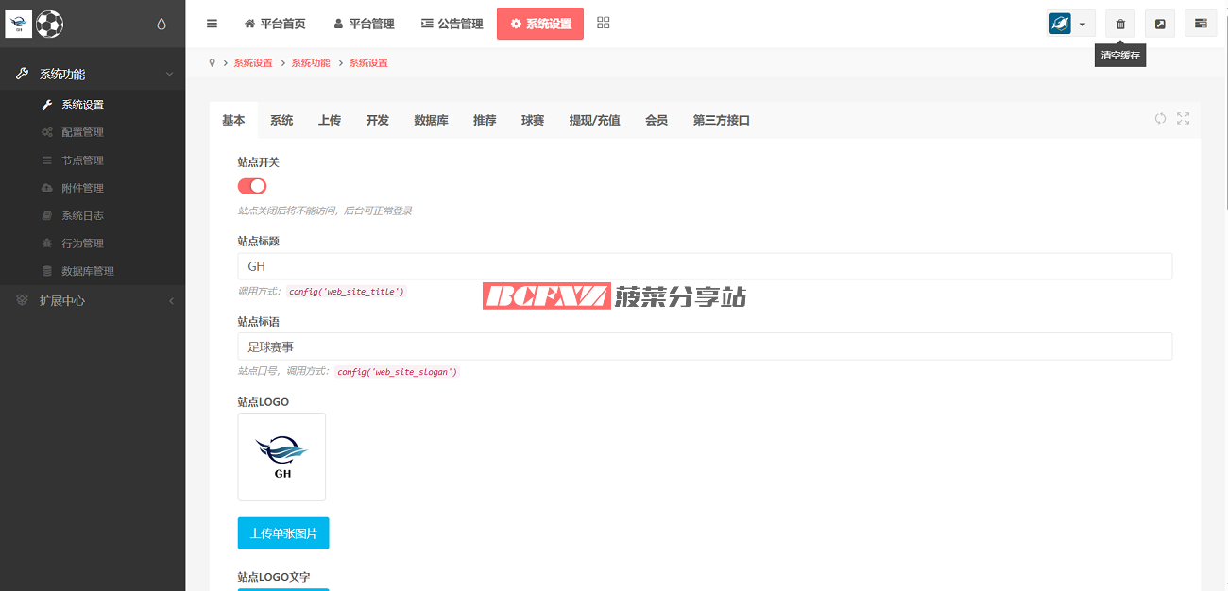Click the site LOGO thumbnail image
The width and height of the screenshot is (1228, 591).
(x=281, y=457)
